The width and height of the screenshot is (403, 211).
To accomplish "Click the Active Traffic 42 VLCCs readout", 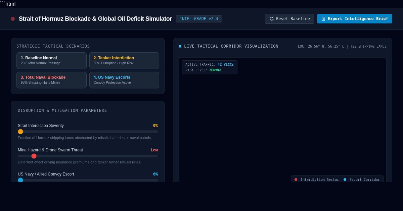I will click(x=210, y=65).
